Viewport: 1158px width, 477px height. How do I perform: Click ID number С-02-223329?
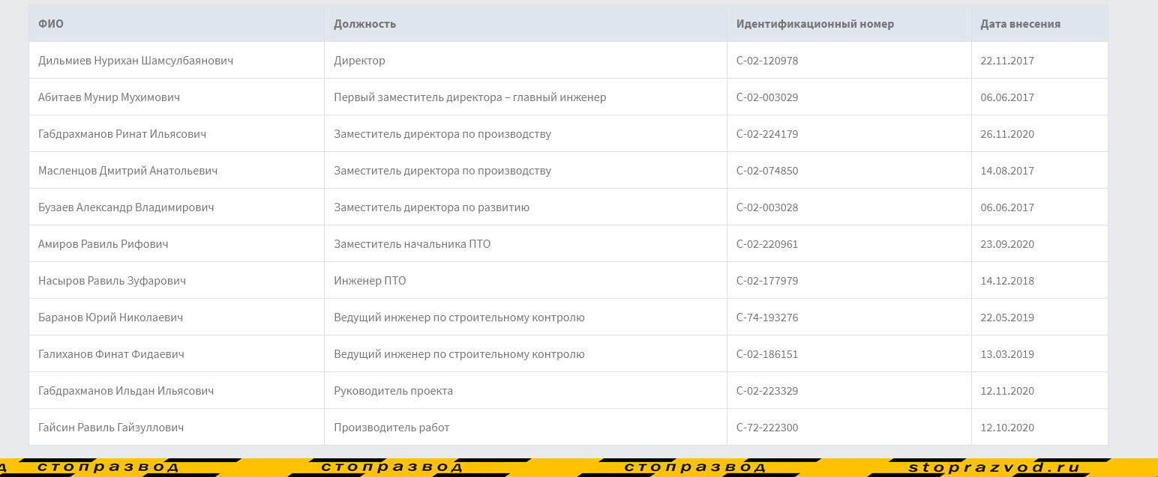pyautogui.click(x=767, y=391)
